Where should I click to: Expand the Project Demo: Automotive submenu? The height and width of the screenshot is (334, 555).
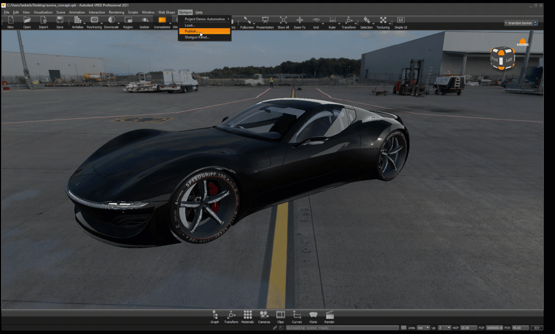coord(205,19)
